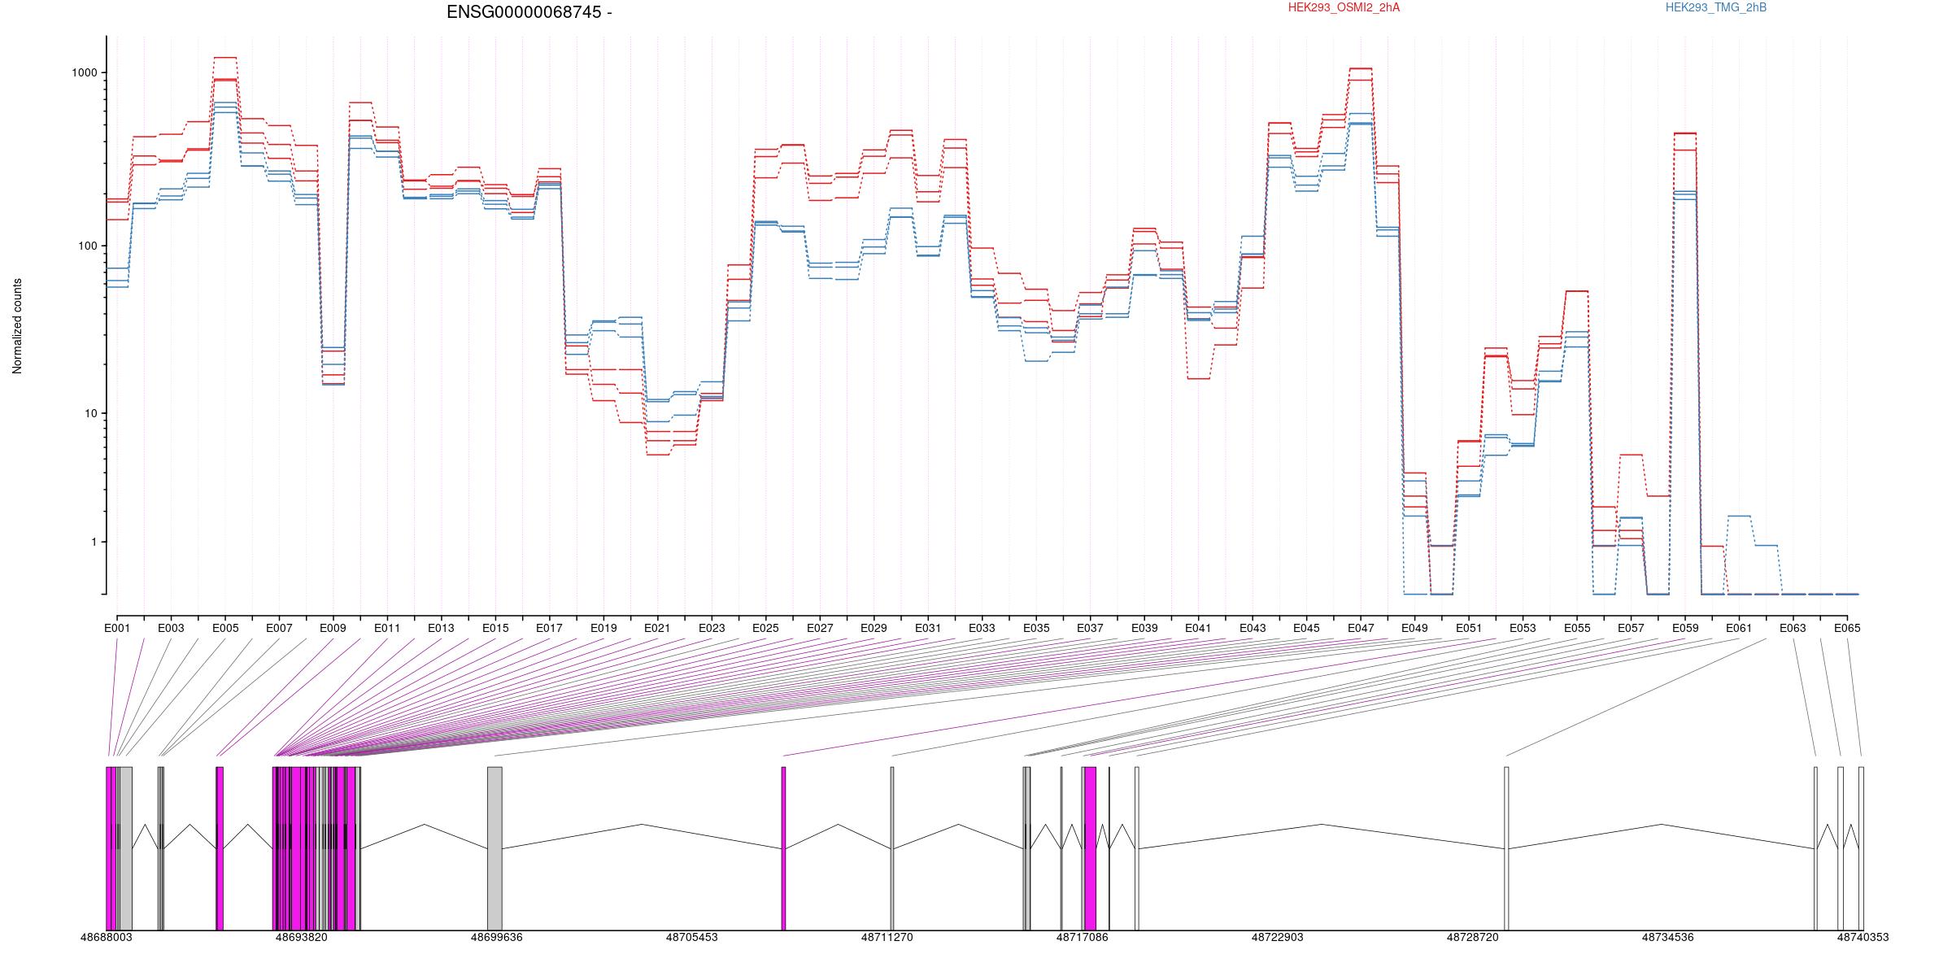Click exon label E053
1952x976 pixels.
[x=1523, y=628]
